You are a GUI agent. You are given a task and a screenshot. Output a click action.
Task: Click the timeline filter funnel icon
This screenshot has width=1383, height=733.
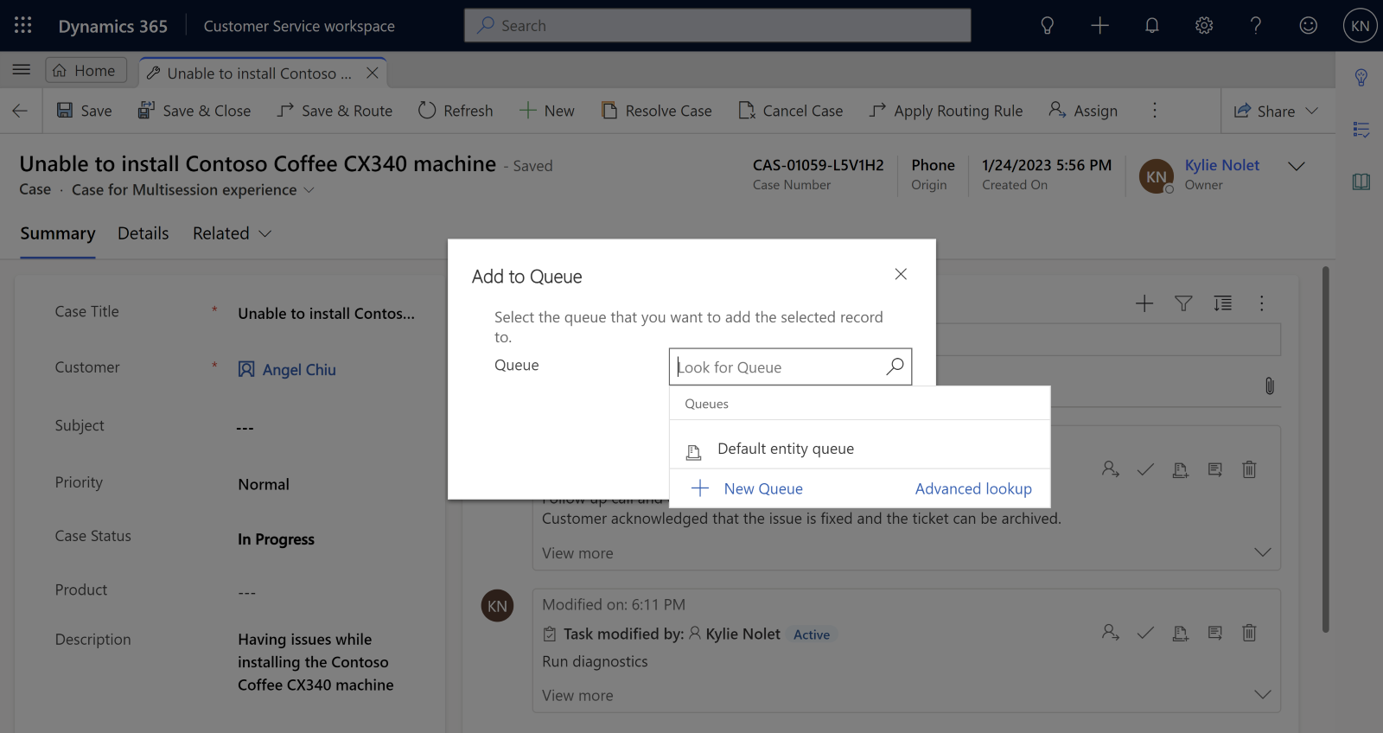point(1183,303)
